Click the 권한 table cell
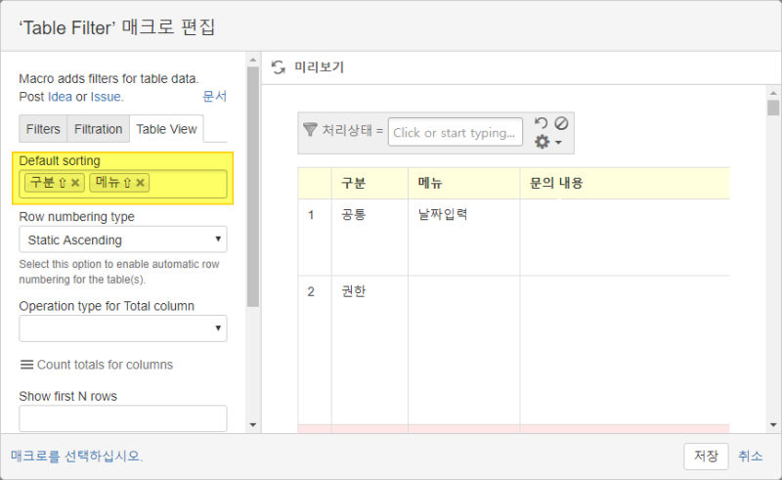 tap(369, 350)
